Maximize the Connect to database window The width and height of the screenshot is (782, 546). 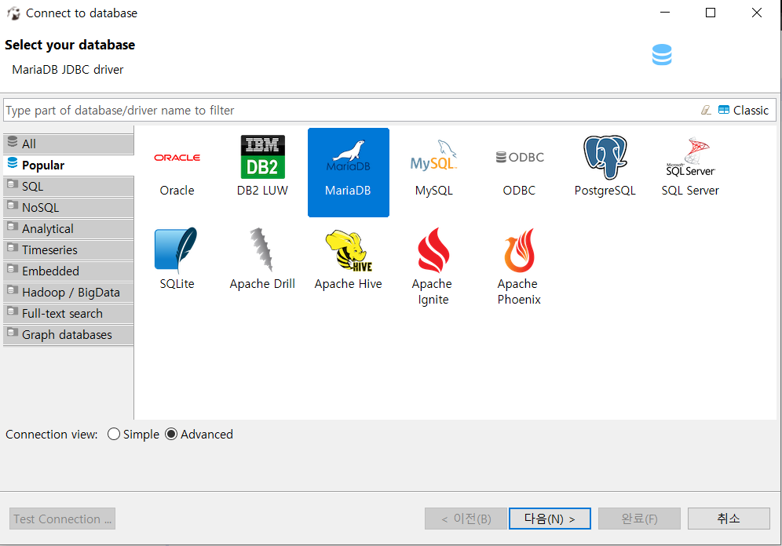711,13
